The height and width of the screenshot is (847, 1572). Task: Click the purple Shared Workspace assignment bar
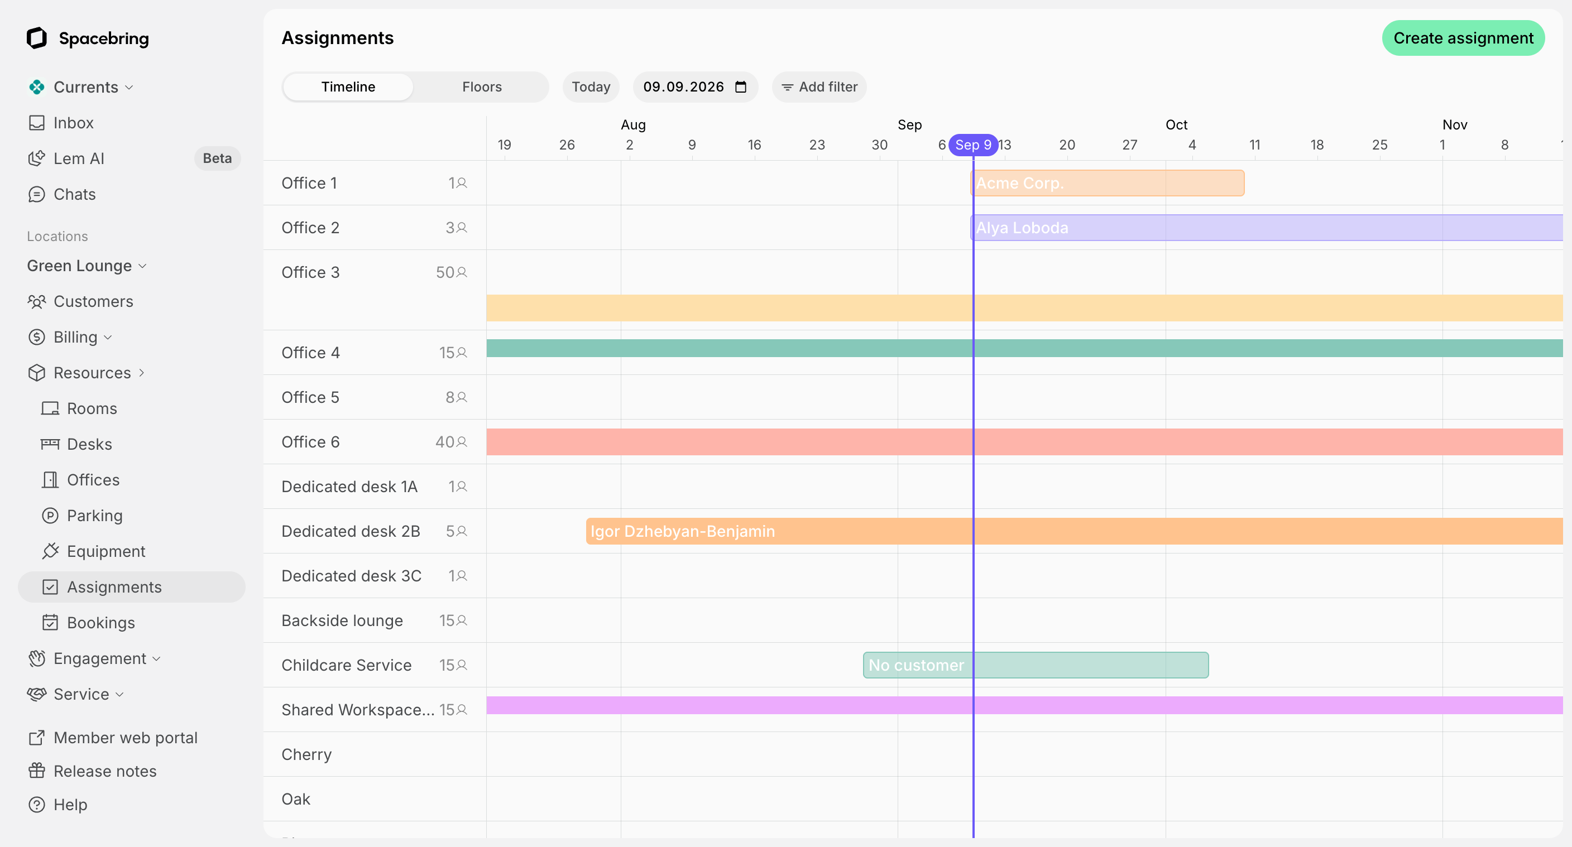1024,705
